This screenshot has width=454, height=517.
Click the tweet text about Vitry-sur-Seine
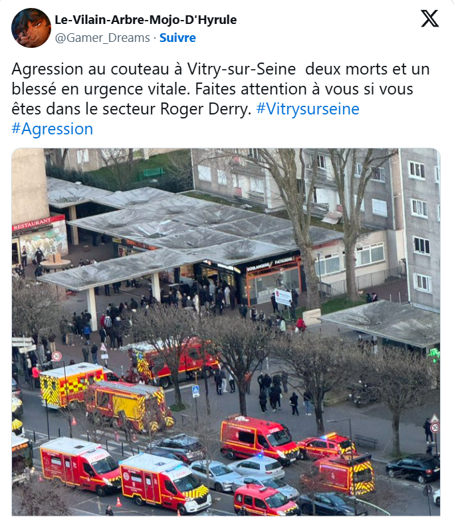221,98
